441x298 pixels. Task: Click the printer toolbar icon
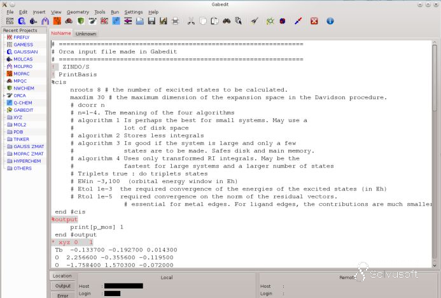tap(175, 21)
